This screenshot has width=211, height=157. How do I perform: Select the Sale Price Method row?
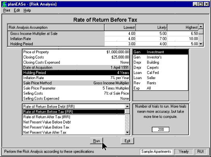[x=76, y=83]
